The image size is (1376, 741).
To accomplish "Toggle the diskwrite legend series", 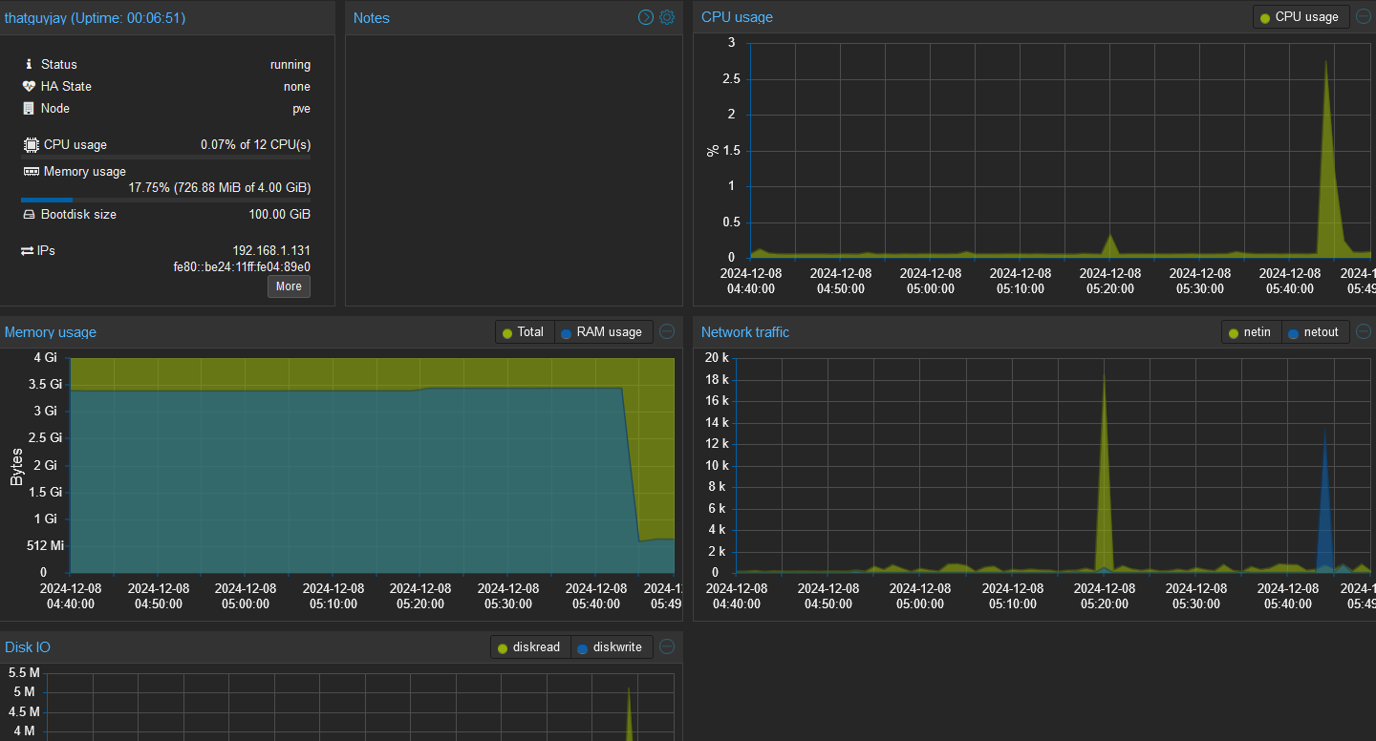I will [612, 647].
